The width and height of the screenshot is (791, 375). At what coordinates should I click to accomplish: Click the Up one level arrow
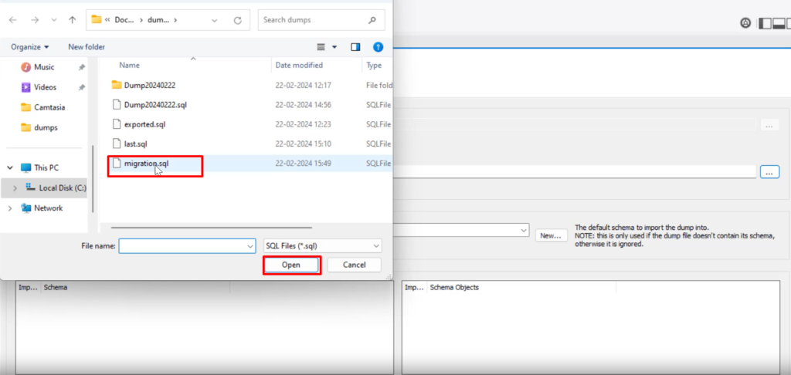[x=72, y=20]
